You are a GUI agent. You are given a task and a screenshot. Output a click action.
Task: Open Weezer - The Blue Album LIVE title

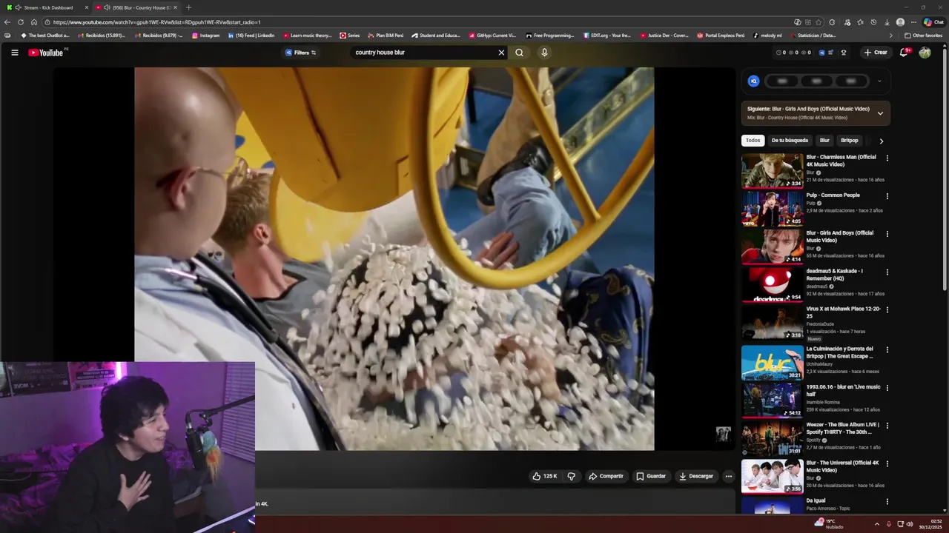tap(843, 428)
